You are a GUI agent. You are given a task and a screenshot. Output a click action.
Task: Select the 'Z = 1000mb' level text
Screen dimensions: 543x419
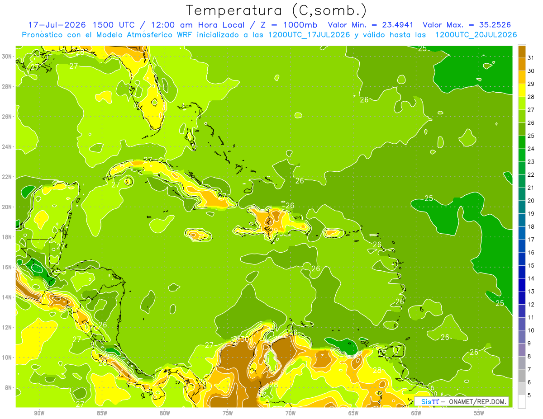tap(289, 25)
